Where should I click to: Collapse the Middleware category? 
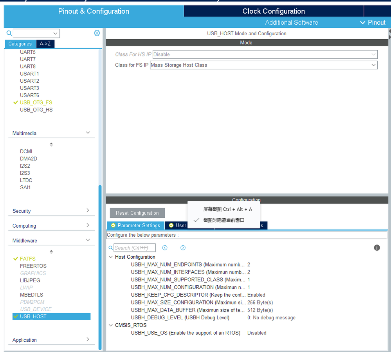(88, 240)
